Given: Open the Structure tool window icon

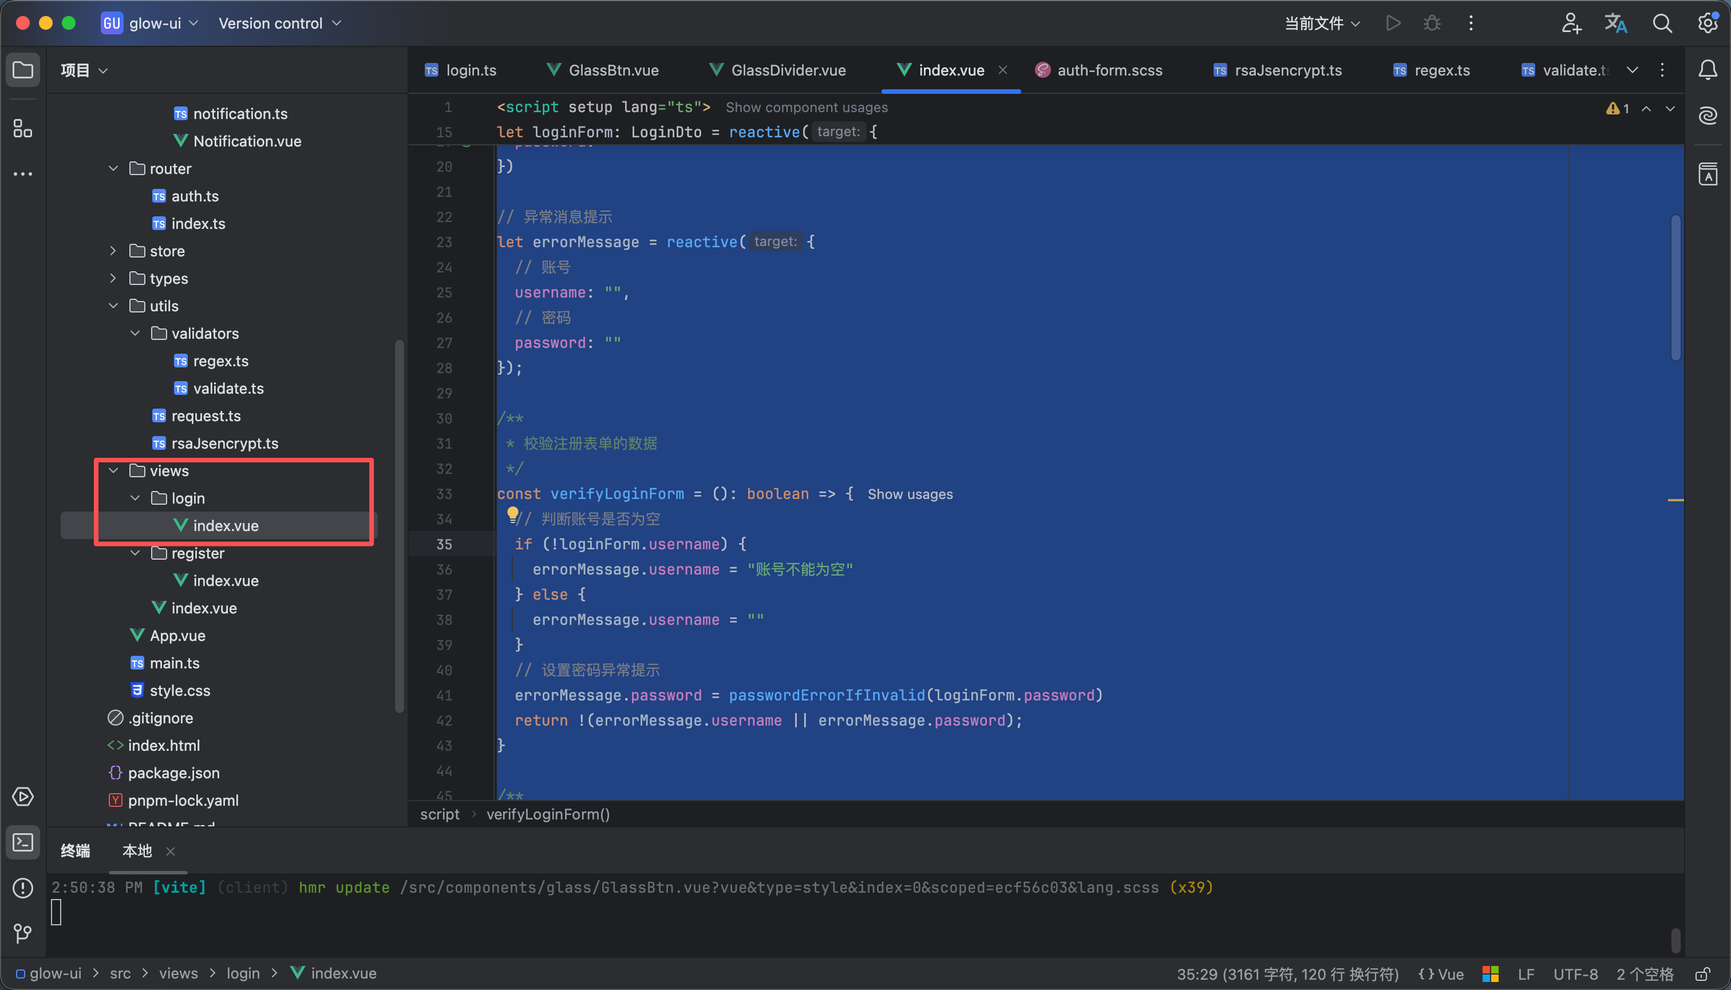Looking at the screenshot, I should [x=22, y=128].
